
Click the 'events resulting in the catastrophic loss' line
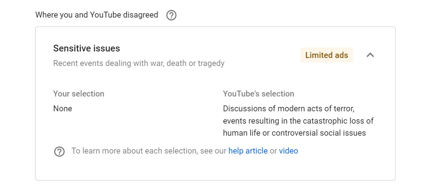[x=298, y=121]
